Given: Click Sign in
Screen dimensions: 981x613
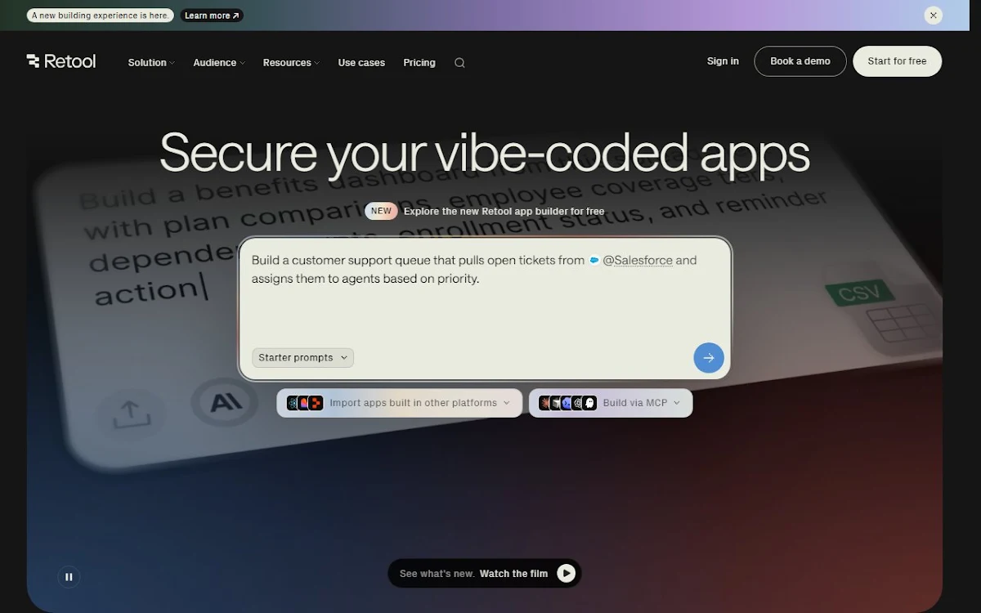Looking at the screenshot, I should pyautogui.click(x=723, y=61).
